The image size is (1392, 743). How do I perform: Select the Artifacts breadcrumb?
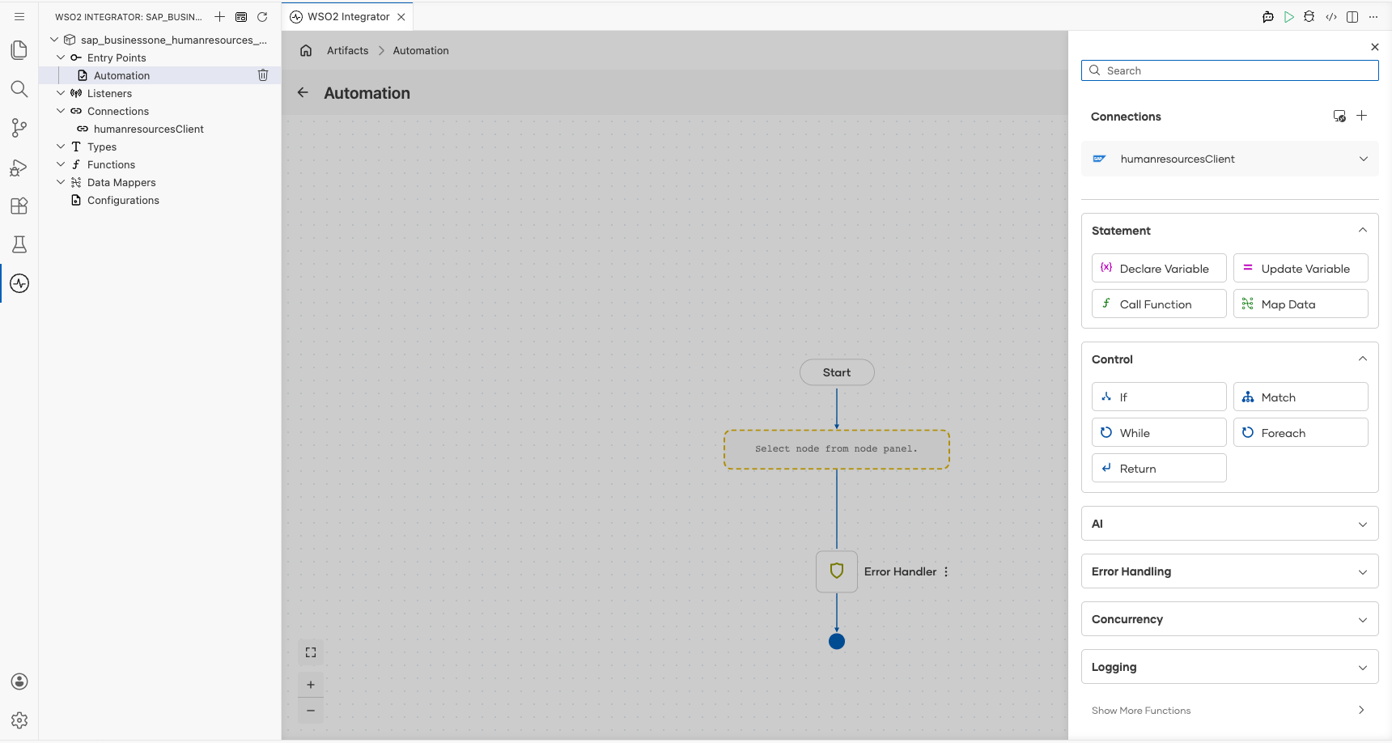pos(348,50)
